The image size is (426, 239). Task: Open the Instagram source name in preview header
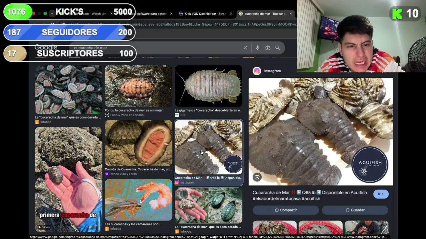tap(272, 71)
